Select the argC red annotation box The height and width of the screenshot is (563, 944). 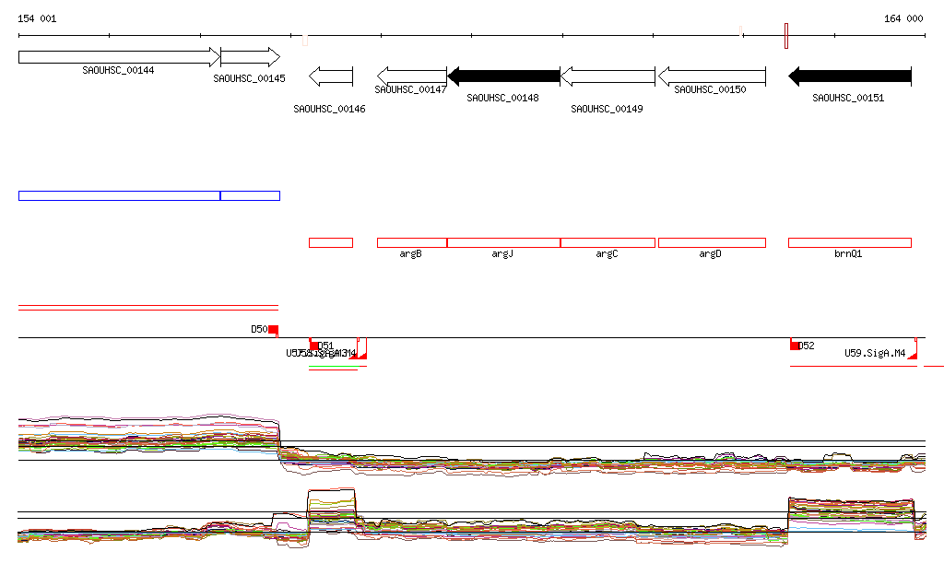608,243
